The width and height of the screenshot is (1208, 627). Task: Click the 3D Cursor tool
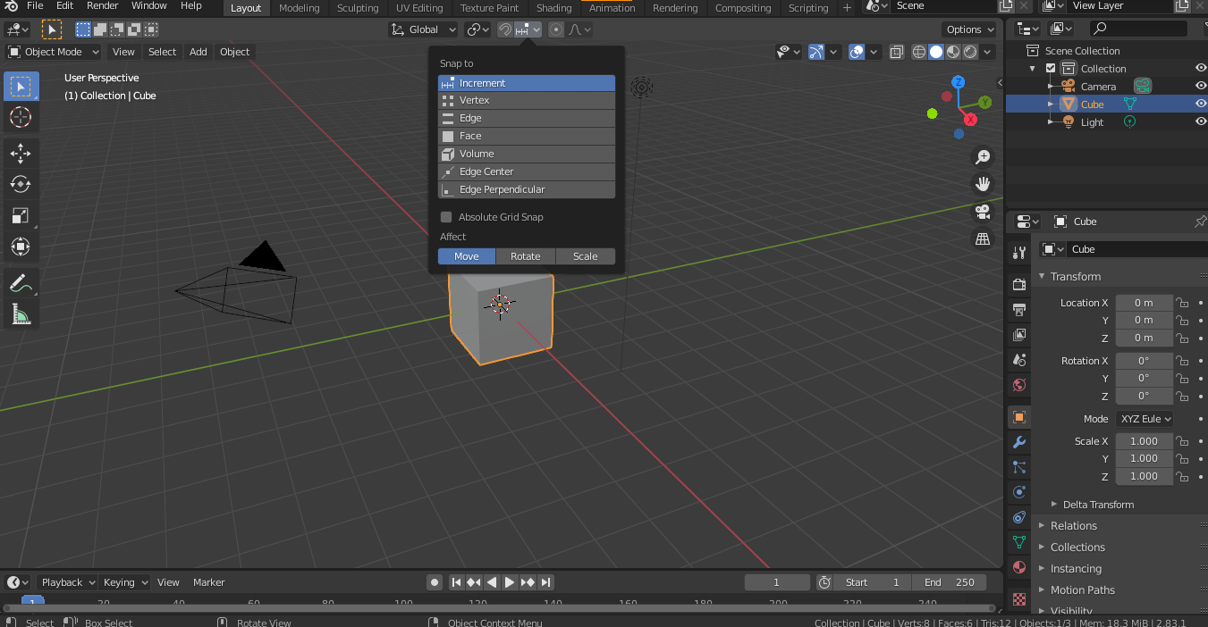21,117
